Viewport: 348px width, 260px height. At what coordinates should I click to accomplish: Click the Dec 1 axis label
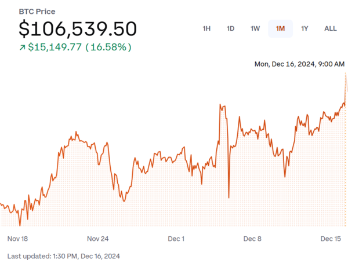pyautogui.click(x=176, y=239)
